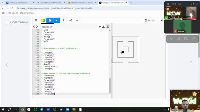Toggle the camera in call controls
Screen dimensions: 200x112
click(x=186, y=39)
